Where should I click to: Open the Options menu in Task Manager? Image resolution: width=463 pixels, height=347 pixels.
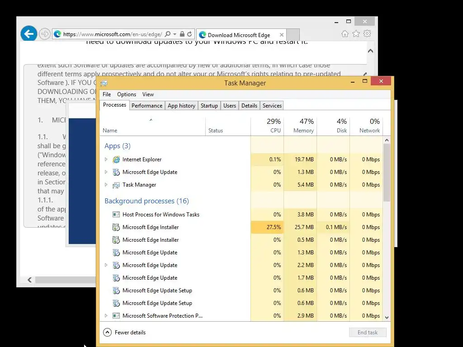click(x=127, y=94)
